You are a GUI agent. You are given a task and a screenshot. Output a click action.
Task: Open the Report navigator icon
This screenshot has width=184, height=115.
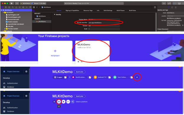pos(30,7)
